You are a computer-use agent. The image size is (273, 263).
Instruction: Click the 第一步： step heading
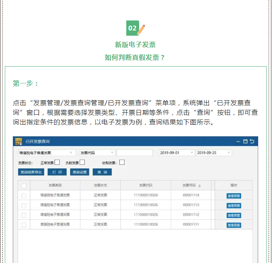pyautogui.click(x=25, y=83)
